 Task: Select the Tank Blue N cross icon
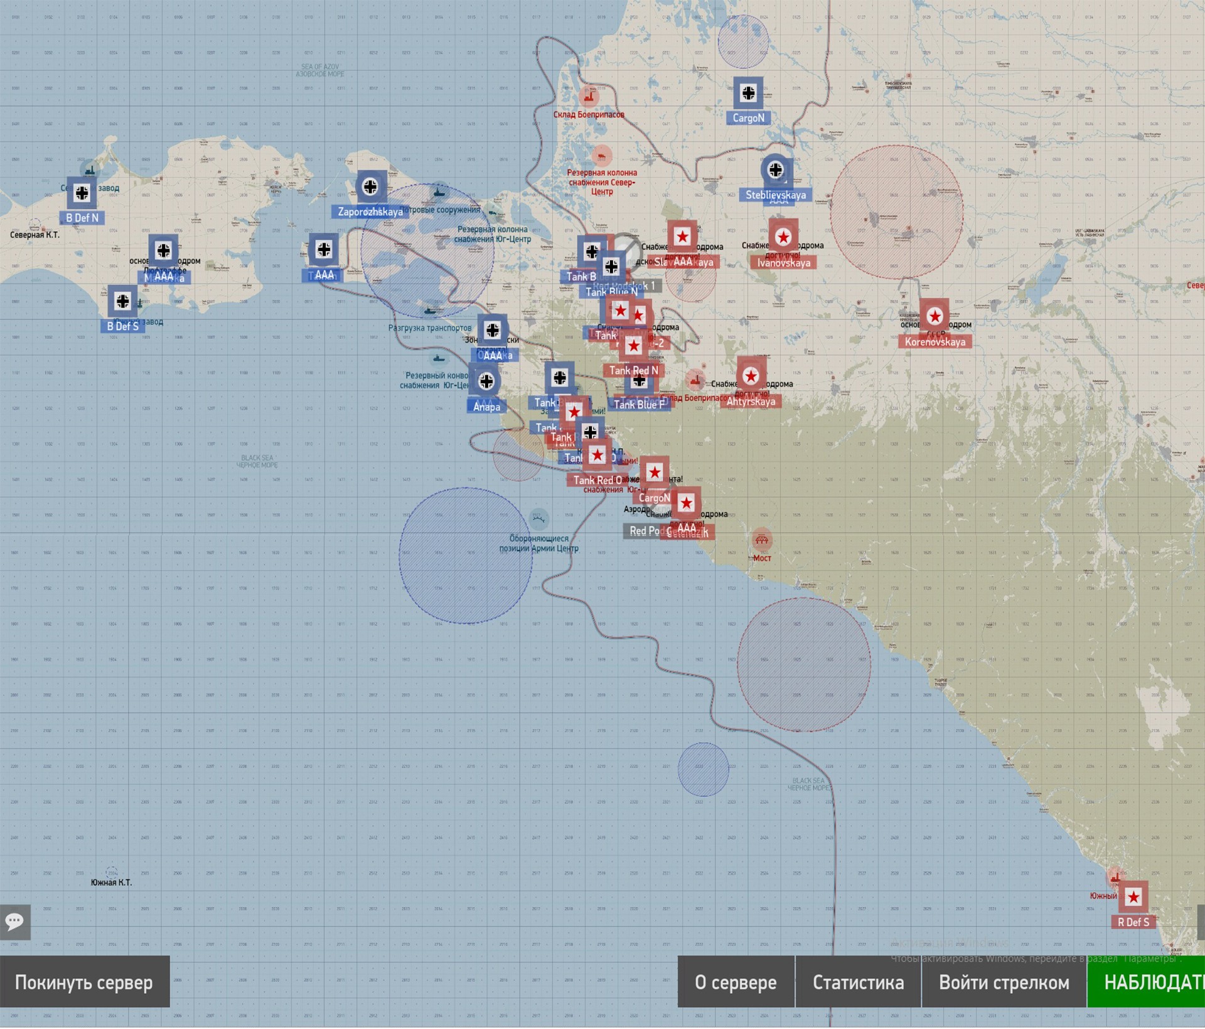pyautogui.click(x=611, y=267)
